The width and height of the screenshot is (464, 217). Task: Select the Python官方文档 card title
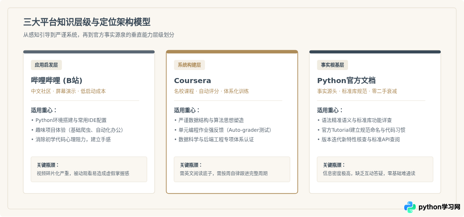click(x=346, y=81)
